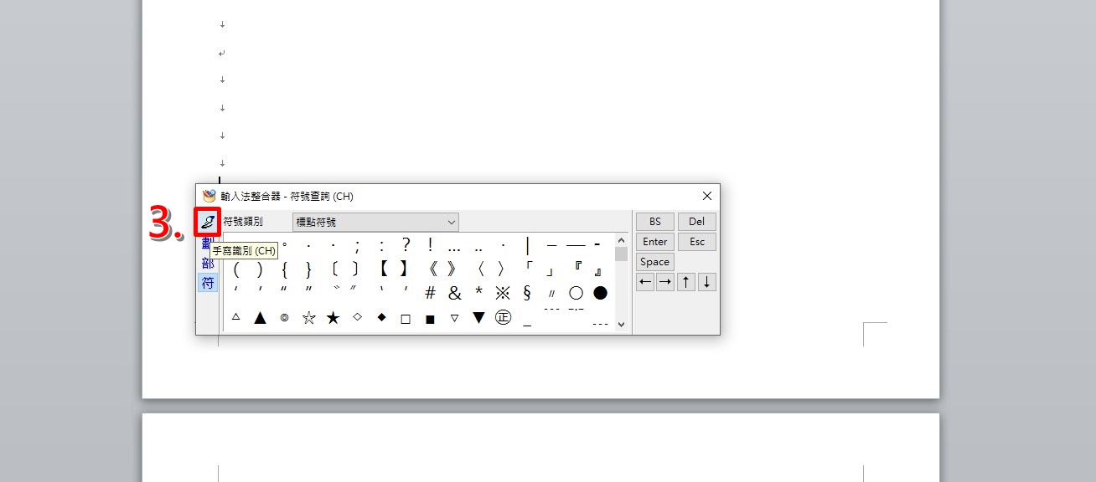Insert the circled 正 symbol
This screenshot has width=1096, height=482.
(503, 318)
